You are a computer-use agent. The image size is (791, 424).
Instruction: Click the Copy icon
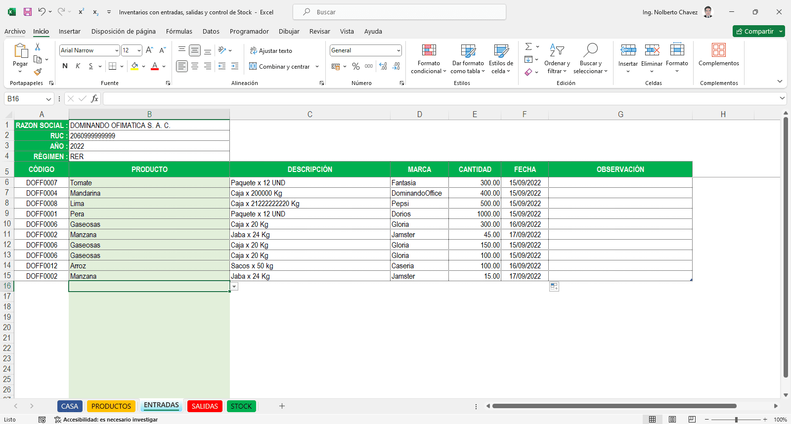(38, 59)
